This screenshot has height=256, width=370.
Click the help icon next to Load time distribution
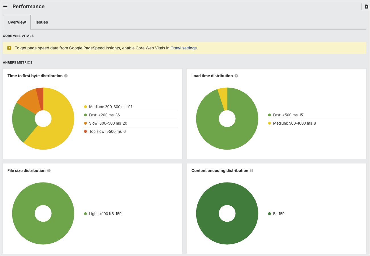(x=236, y=76)
